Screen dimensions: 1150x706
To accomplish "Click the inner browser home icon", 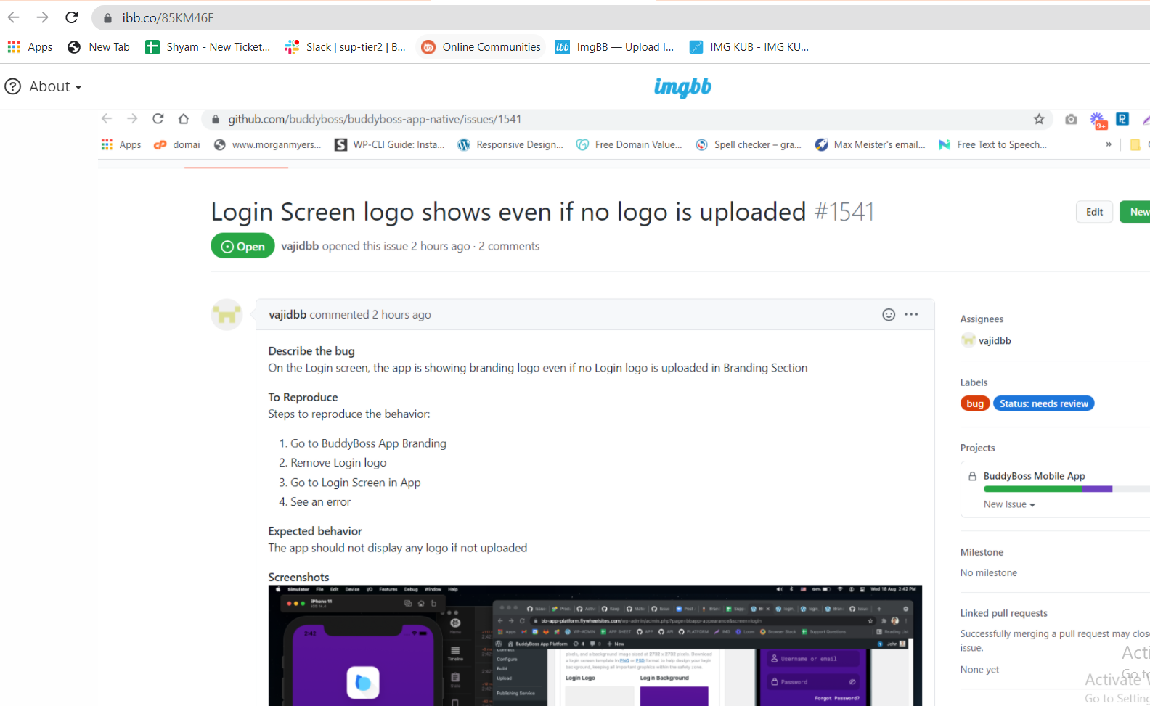I will click(x=184, y=118).
